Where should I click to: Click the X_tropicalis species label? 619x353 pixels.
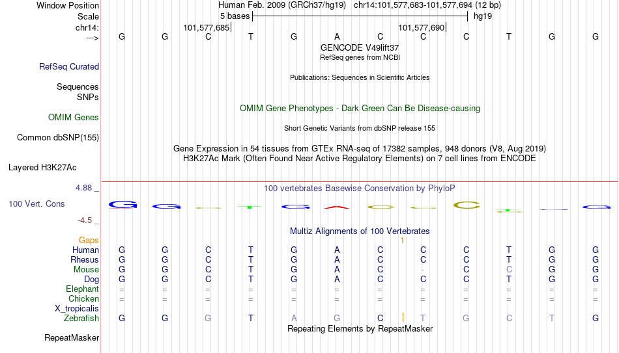tap(77, 309)
